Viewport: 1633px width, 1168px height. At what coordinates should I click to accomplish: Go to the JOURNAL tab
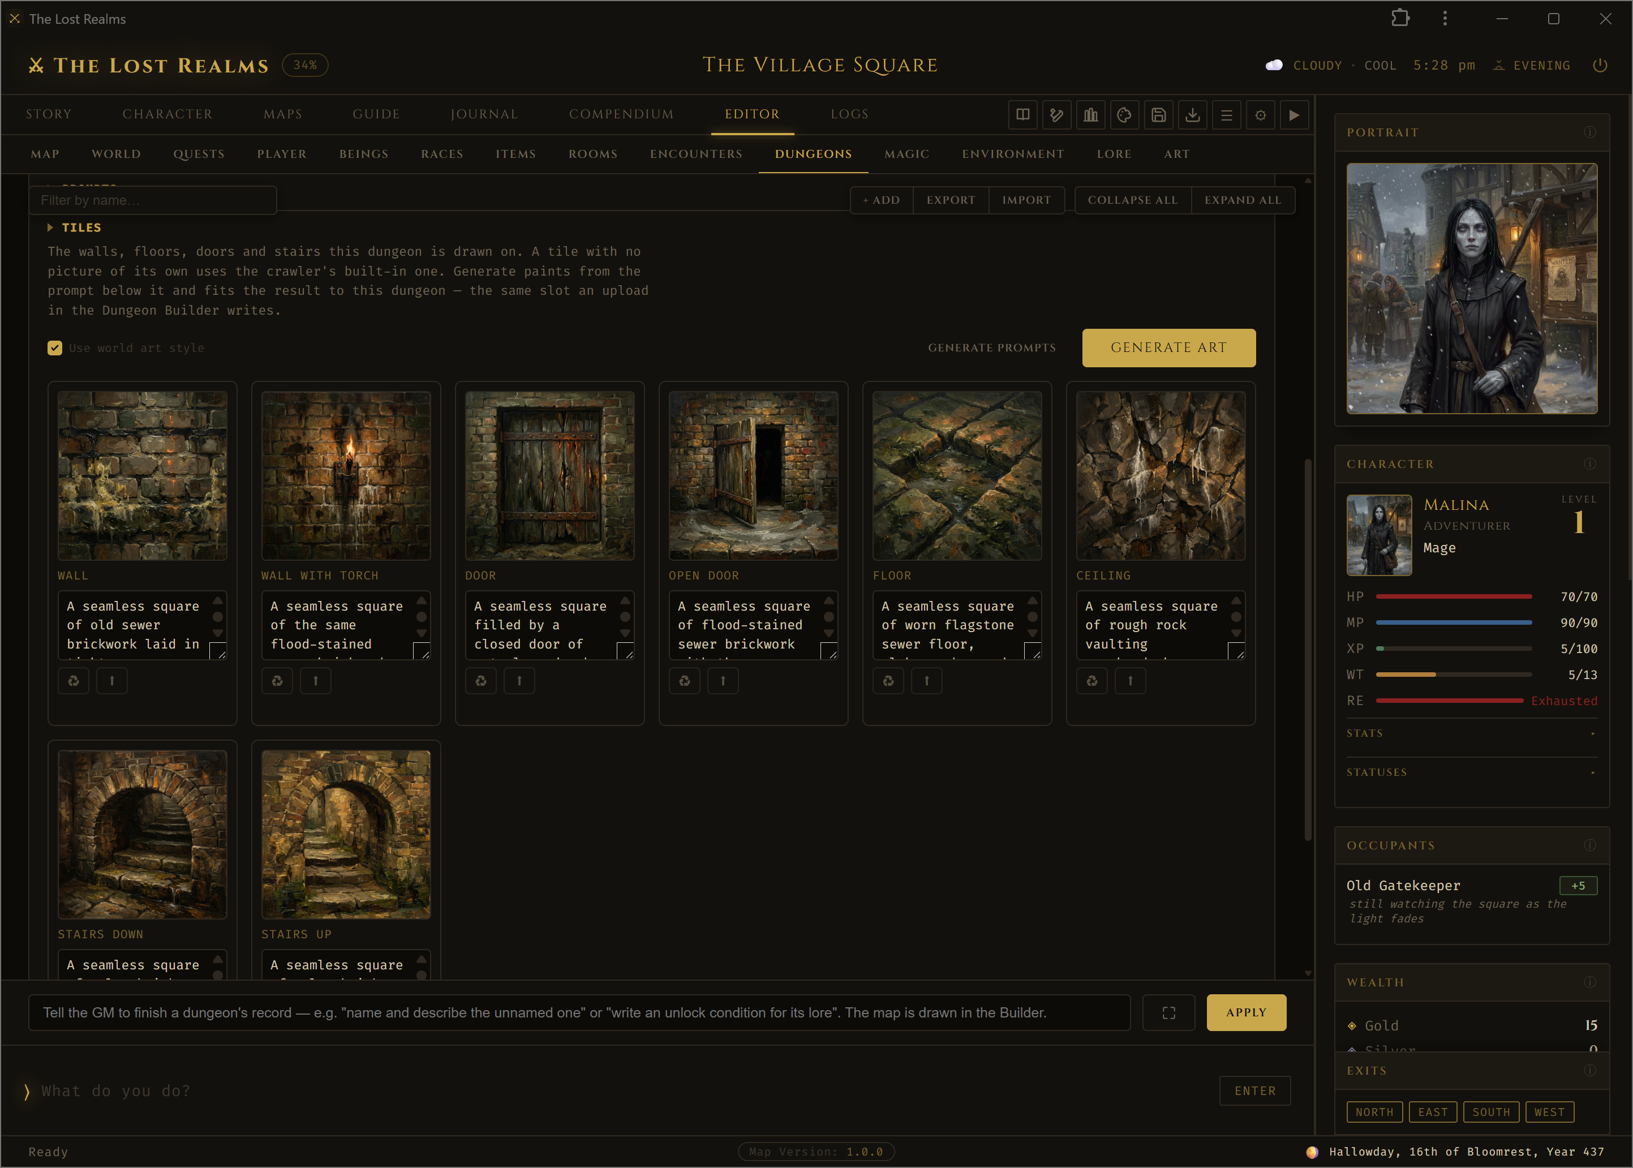(484, 114)
